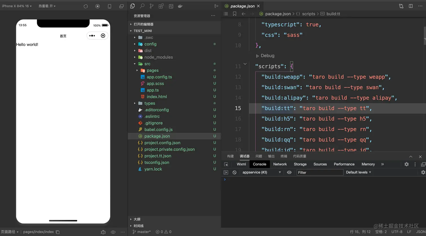Click the UTF-8 encoding indicator
426x236 pixels.
click(x=397, y=232)
